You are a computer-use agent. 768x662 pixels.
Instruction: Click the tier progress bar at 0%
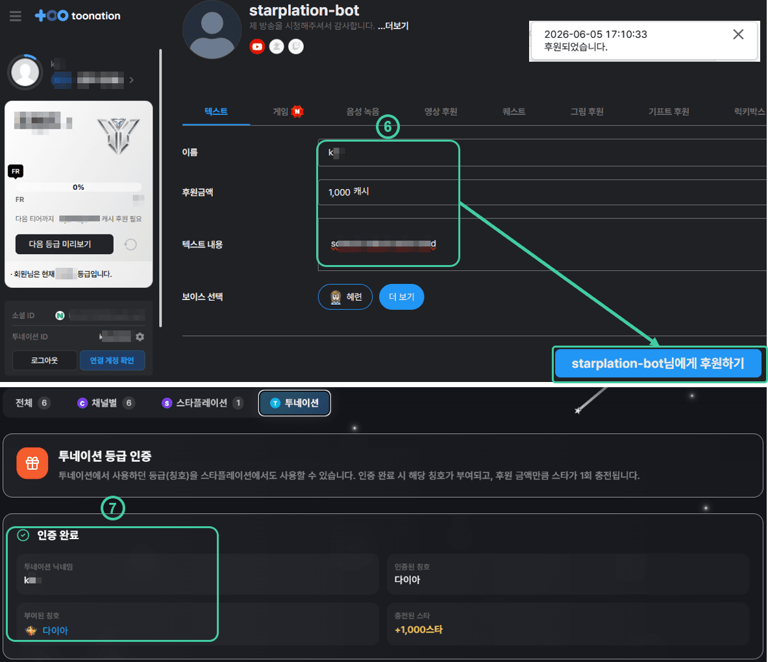click(79, 187)
